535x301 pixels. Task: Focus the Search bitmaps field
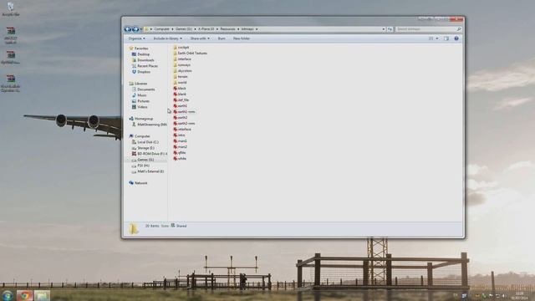tap(429, 29)
